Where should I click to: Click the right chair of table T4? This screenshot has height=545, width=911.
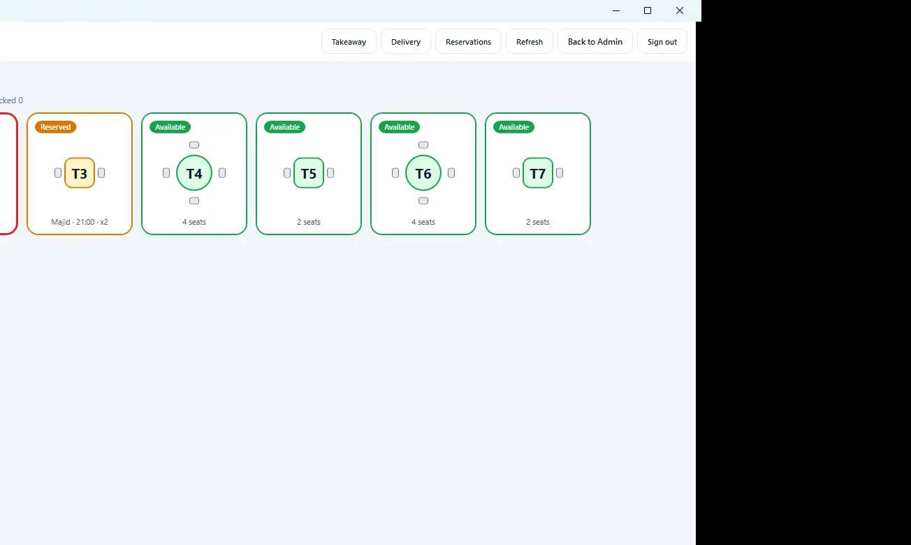222,173
